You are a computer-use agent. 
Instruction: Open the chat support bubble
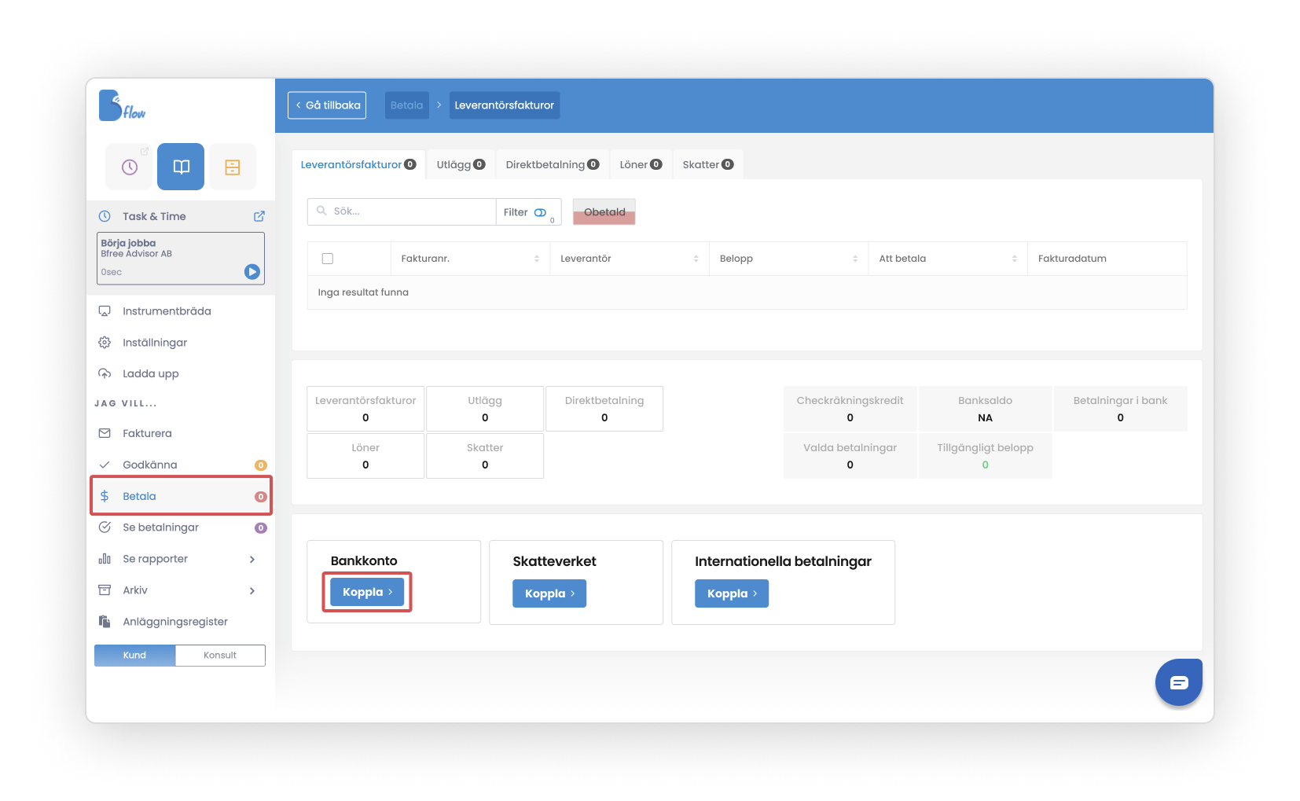pyautogui.click(x=1178, y=682)
